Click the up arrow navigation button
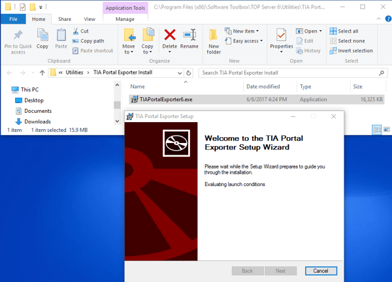This screenshot has width=392, height=282. point(42,72)
